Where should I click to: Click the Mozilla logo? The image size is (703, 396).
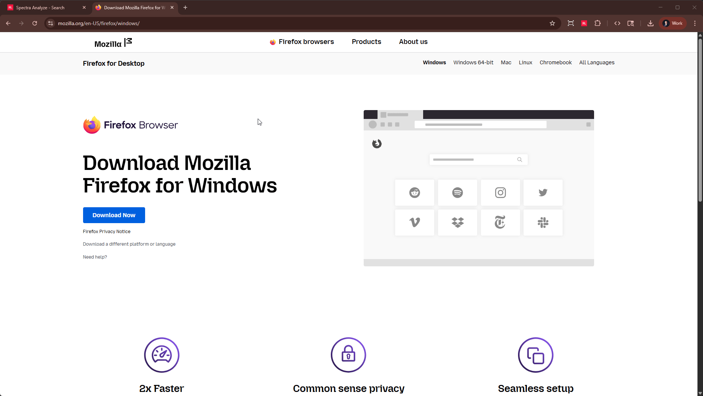click(x=113, y=43)
